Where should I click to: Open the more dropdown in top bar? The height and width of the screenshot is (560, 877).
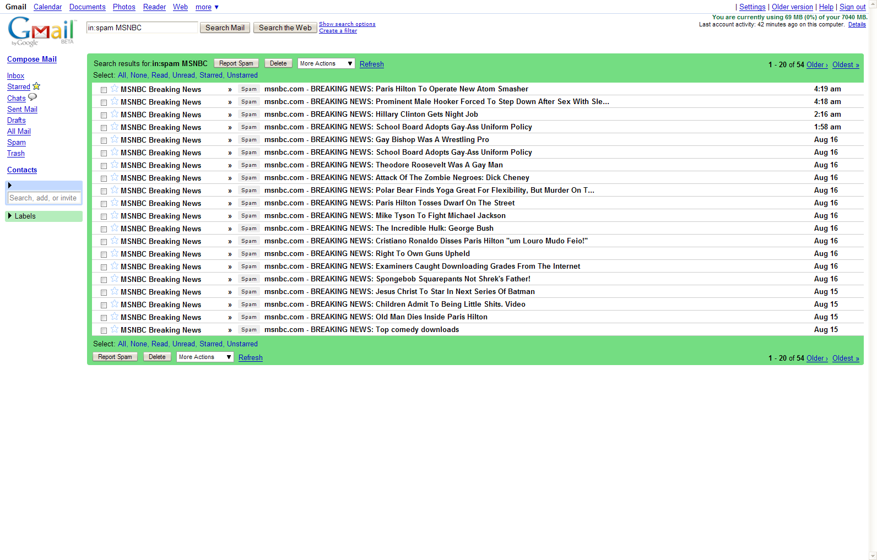pos(207,7)
